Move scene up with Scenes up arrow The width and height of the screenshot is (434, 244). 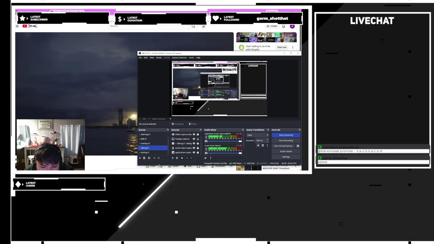(154, 158)
